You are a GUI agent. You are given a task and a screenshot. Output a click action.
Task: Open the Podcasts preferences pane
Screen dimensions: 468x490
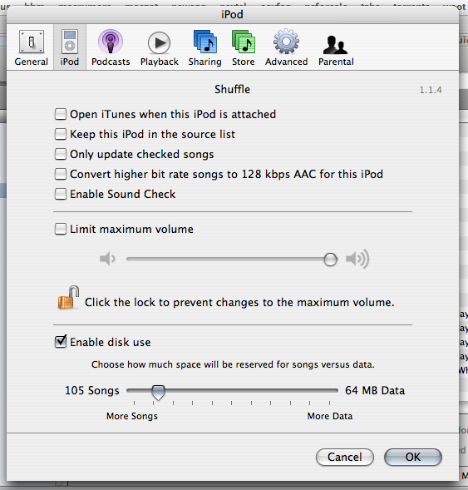(x=111, y=47)
